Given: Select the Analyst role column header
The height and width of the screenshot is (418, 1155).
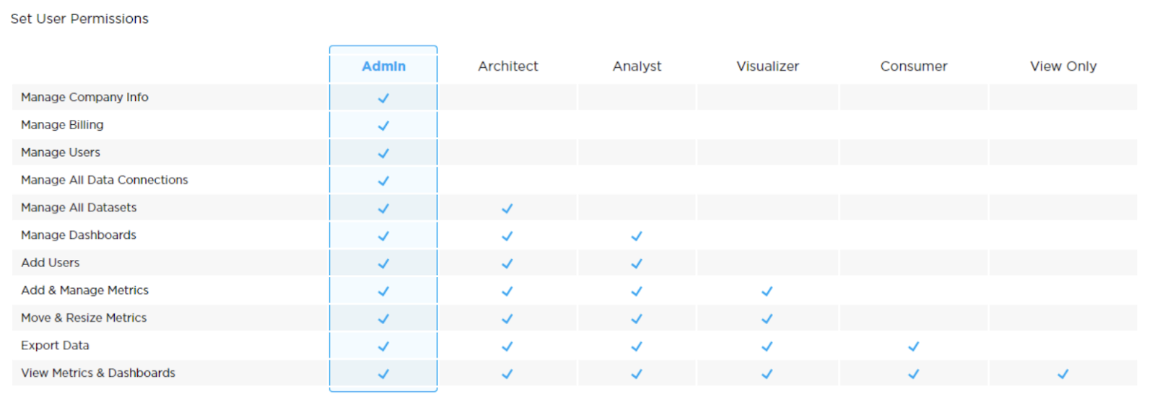Looking at the screenshot, I should (x=637, y=66).
